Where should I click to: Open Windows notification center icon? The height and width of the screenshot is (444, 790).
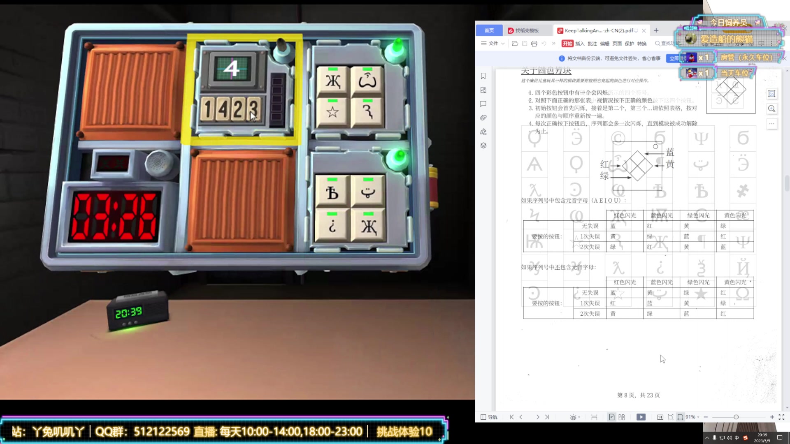tap(779, 438)
